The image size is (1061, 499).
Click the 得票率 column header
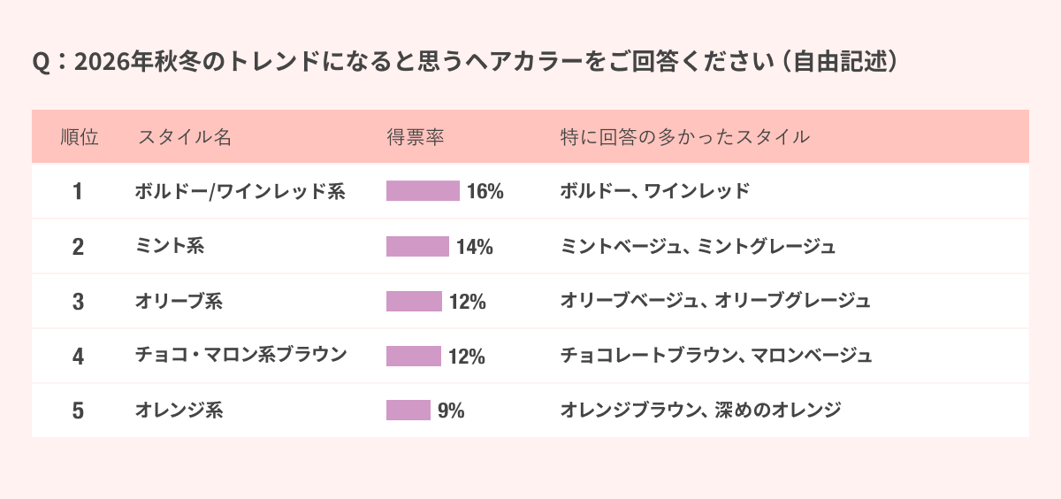tap(415, 137)
